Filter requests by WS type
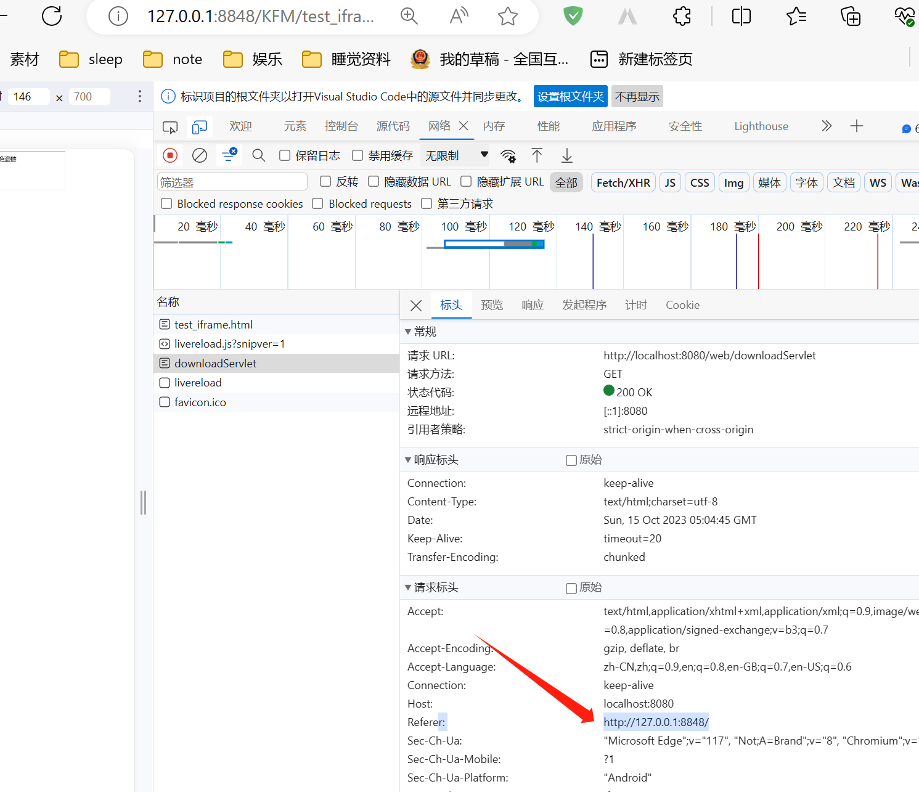The image size is (919, 792). tap(878, 182)
